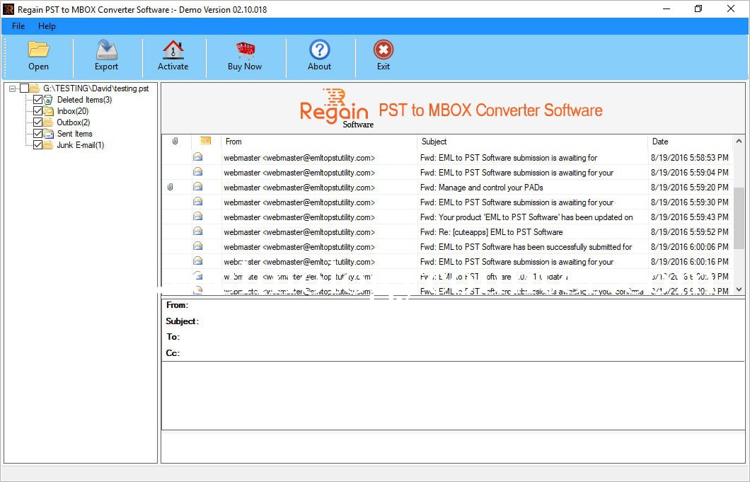Click the Junk E-mail folder icon
The width and height of the screenshot is (750, 482).
[48, 145]
